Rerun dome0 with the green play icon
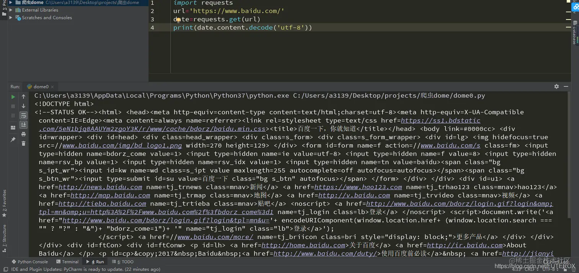 click(x=13, y=97)
